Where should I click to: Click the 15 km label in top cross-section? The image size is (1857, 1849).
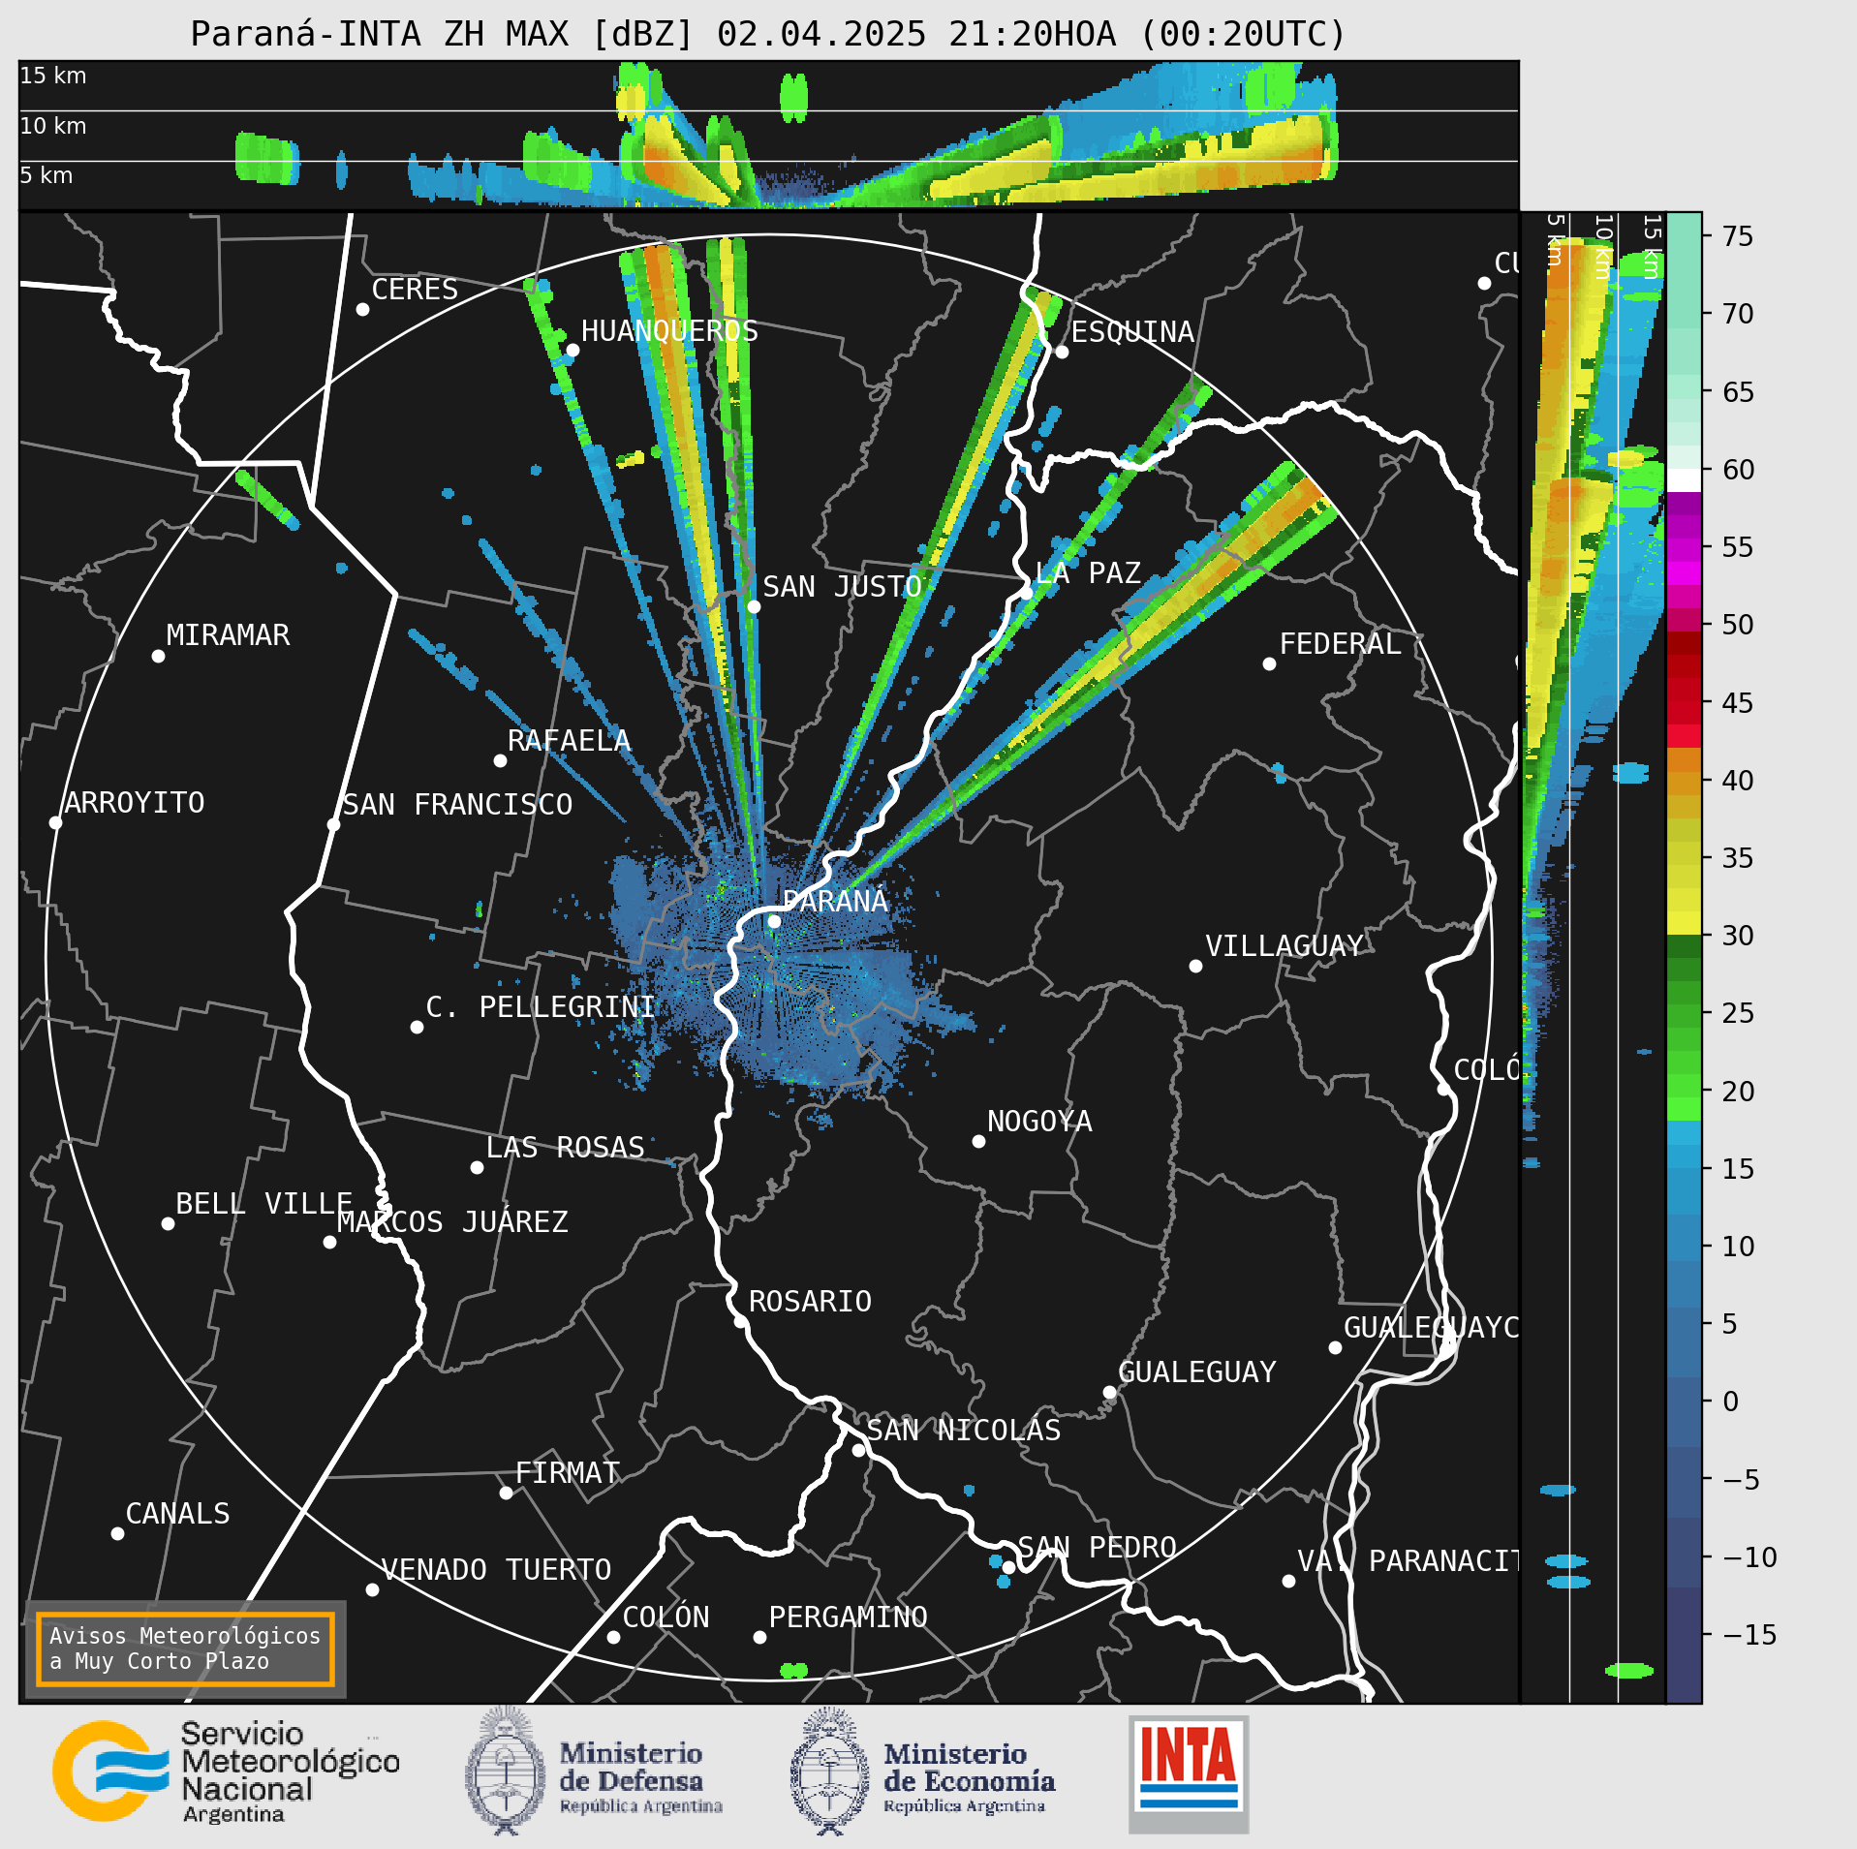[x=53, y=76]
